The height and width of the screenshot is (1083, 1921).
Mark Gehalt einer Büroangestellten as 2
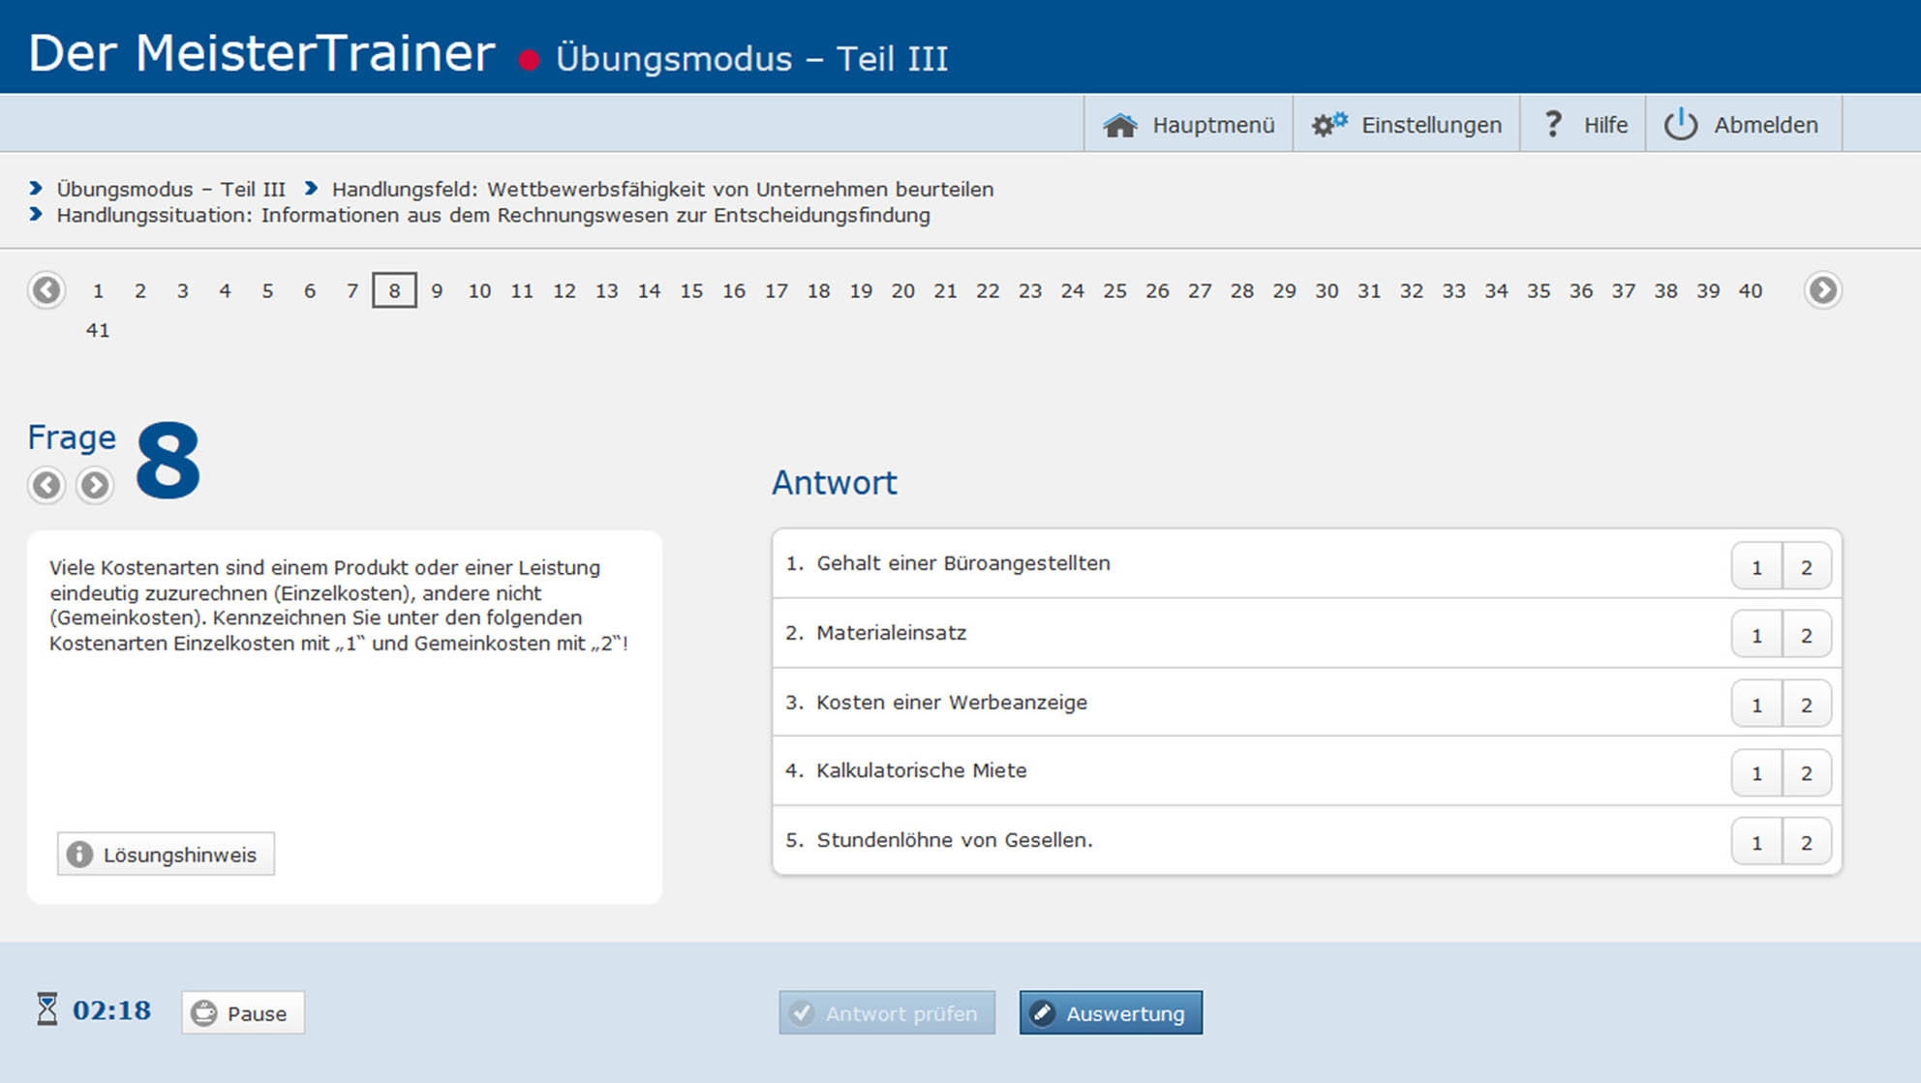tap(1807, 567)
